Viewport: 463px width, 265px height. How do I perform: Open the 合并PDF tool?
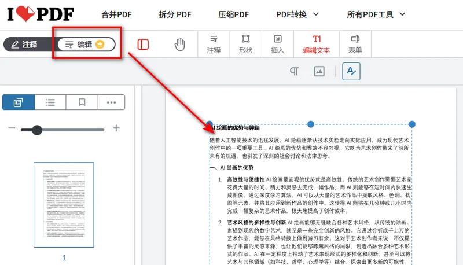[117, 14]
